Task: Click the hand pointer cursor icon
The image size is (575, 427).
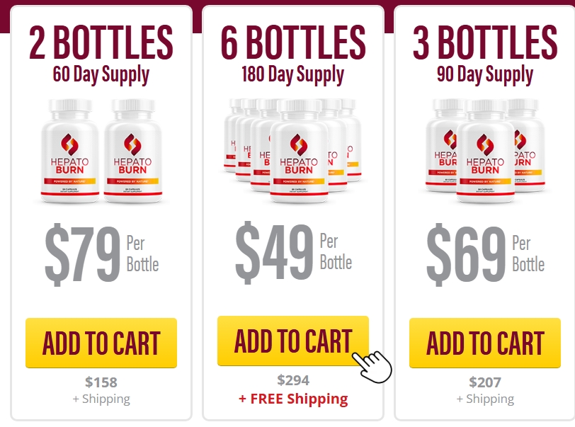Action: 372,367
